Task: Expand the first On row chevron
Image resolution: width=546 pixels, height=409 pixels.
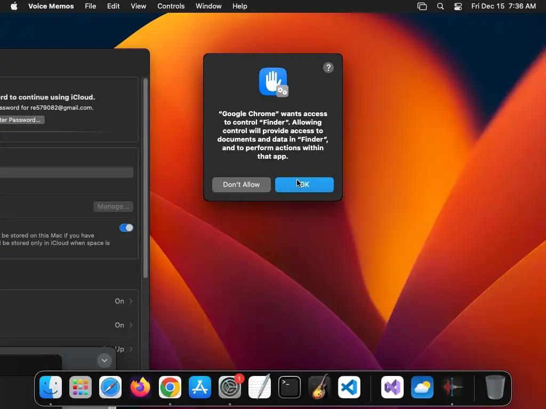Action: pyautogui.click(x=131, y=301)
